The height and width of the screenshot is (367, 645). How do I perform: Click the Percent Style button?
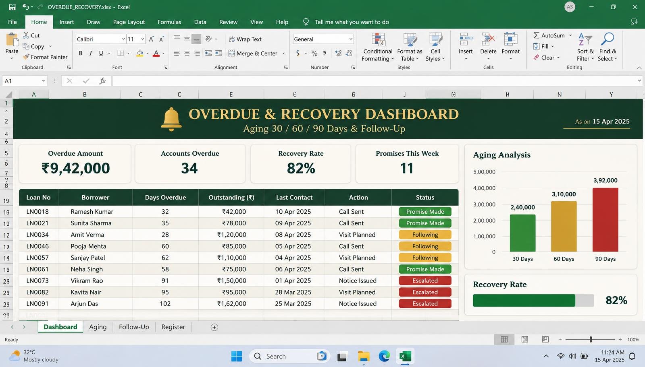point(314,53)
